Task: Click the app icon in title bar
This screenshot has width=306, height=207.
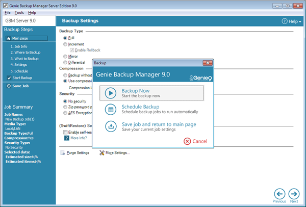Action: pos(6,6)
